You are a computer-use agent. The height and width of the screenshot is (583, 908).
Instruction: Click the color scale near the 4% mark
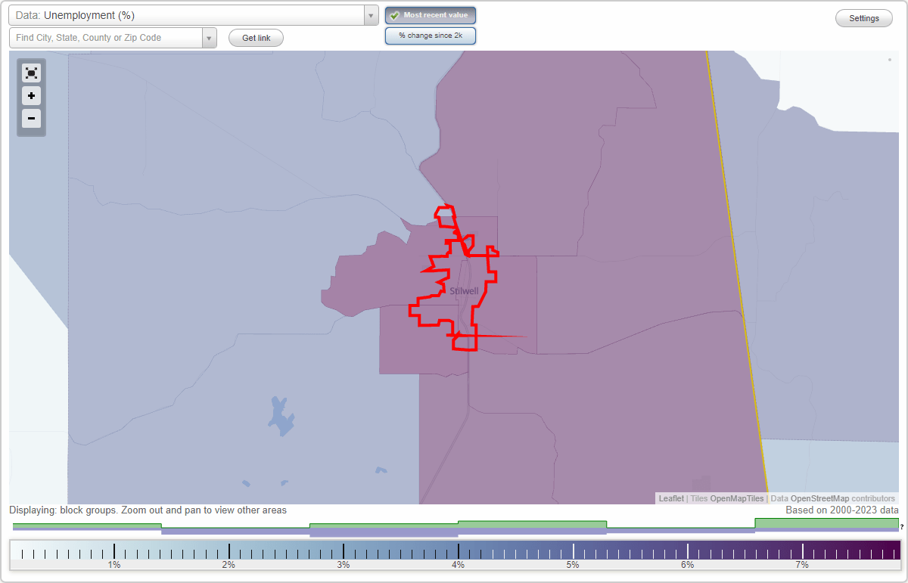[457, 554]
